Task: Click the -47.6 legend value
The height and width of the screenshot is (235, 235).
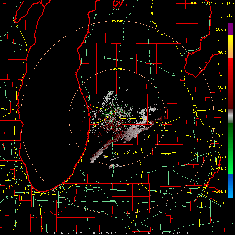Action: (221, 145)
